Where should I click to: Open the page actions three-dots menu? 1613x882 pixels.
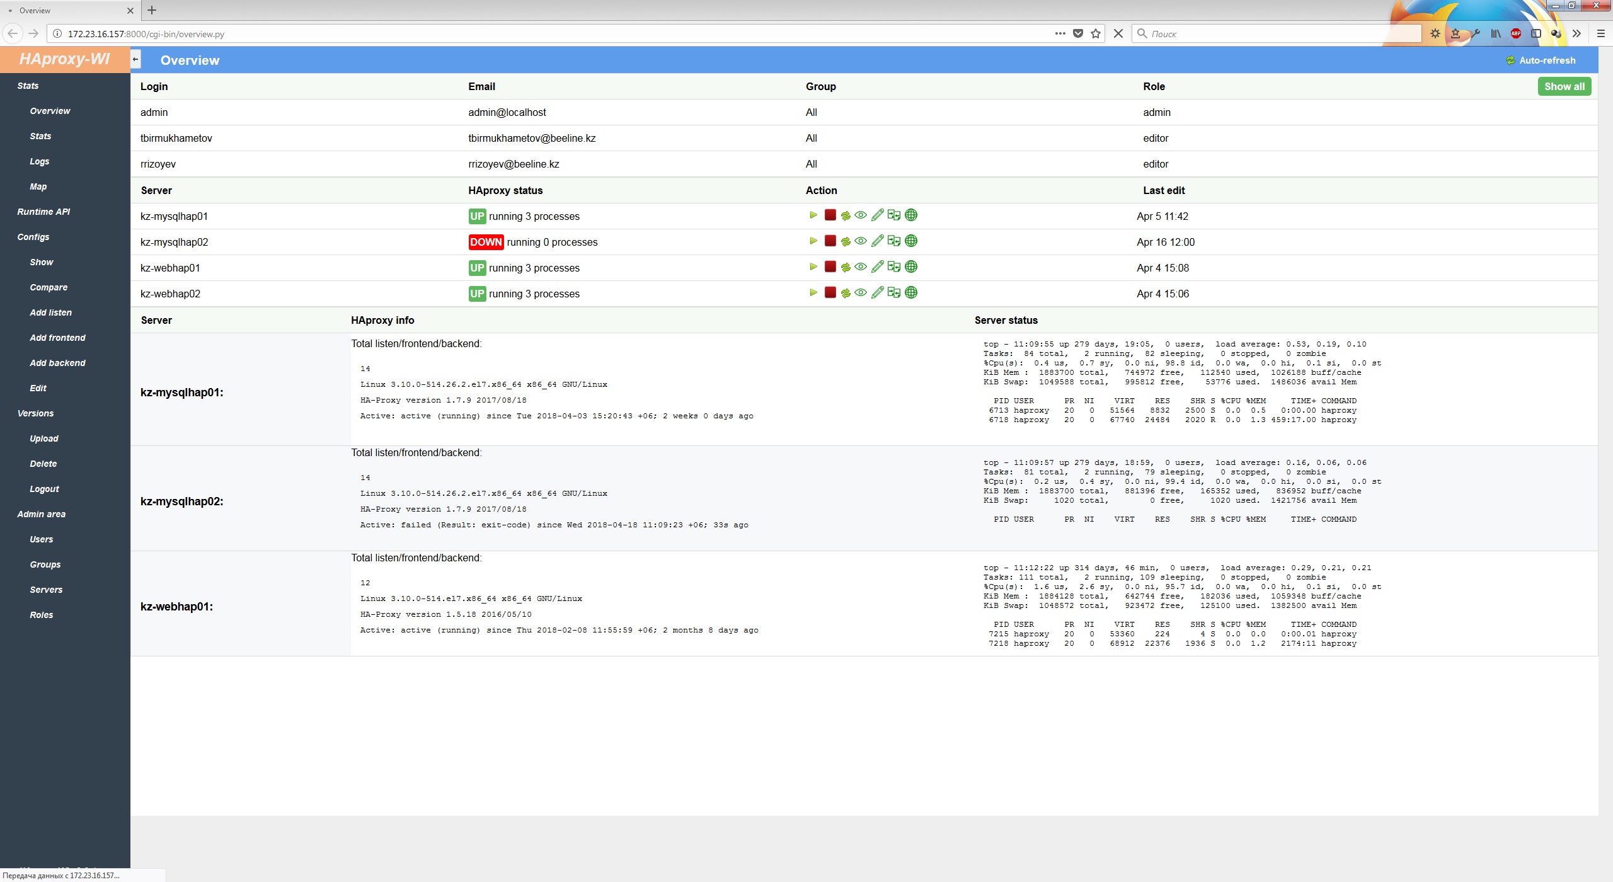point(1060,33)
